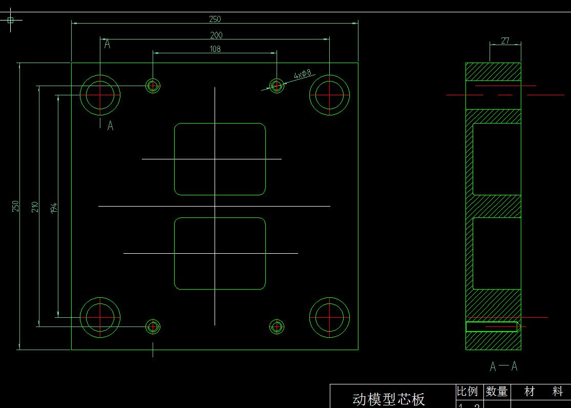Pick the bottom-right large guide pin hole
Viewport: 571px width, 408px height.
(x=330, y=317)
